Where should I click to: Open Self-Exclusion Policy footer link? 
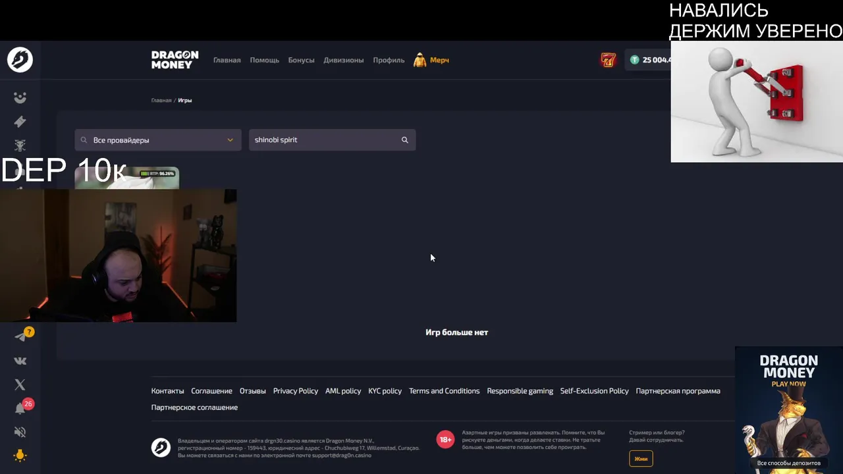[594, 391]
